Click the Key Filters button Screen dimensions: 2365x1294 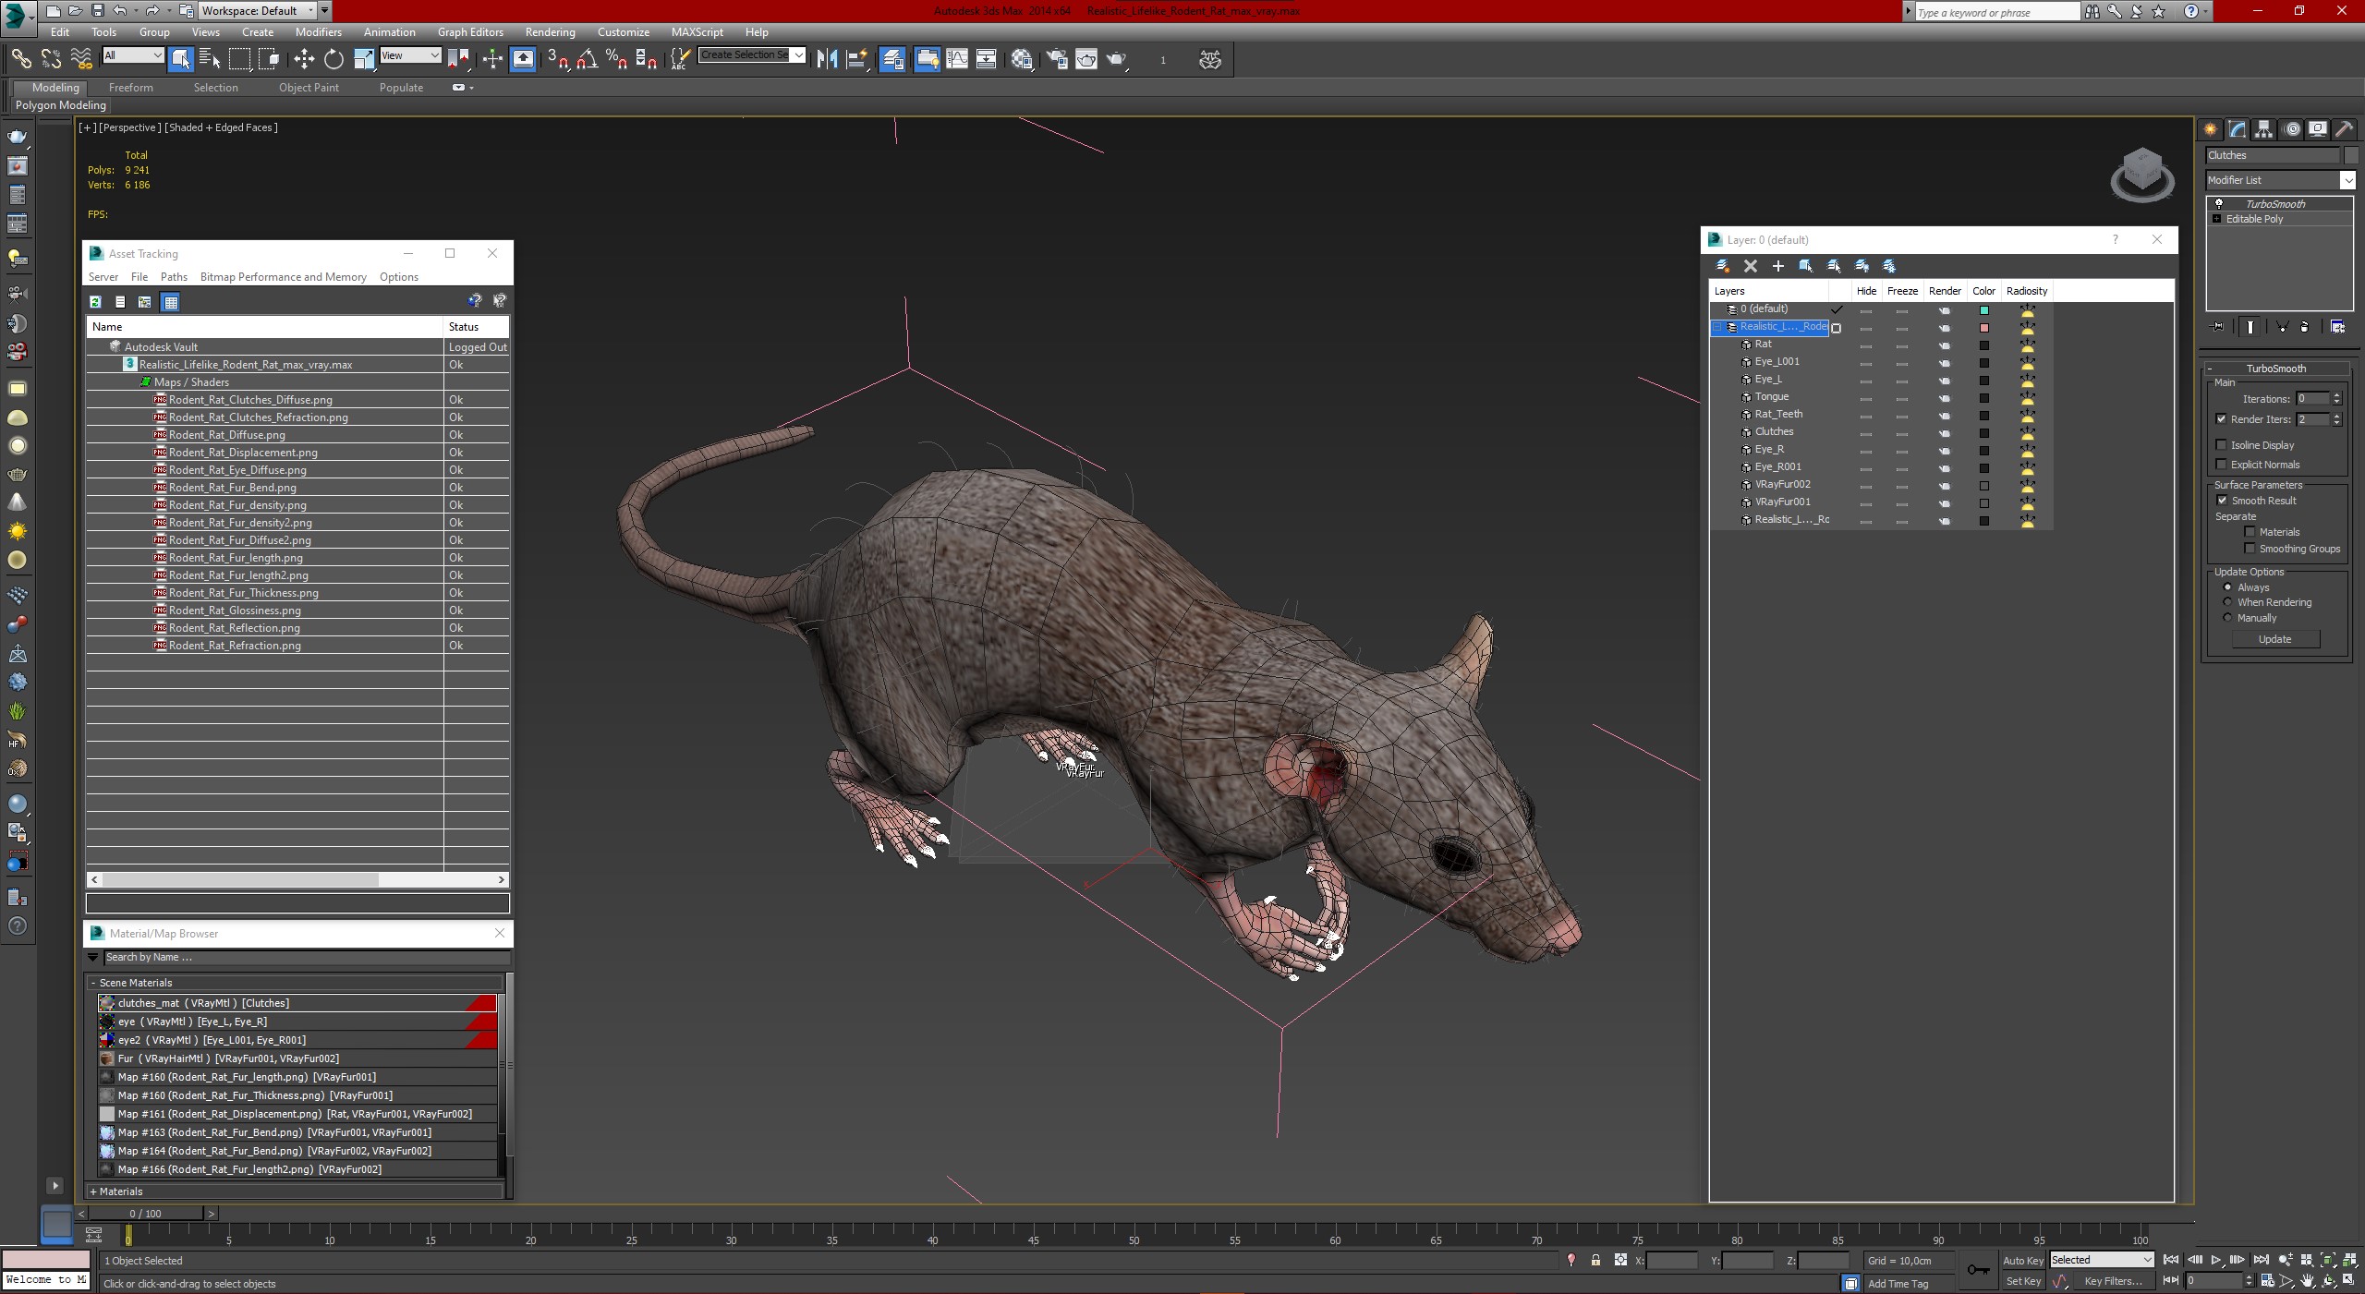(2113, 1281)
